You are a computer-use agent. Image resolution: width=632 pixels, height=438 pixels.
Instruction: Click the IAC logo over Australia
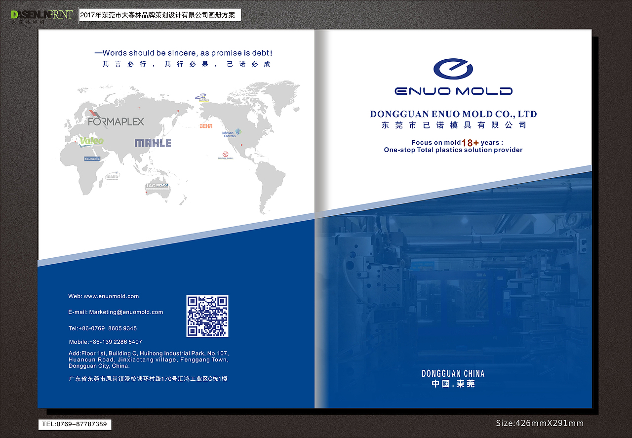tap(157, 186)
